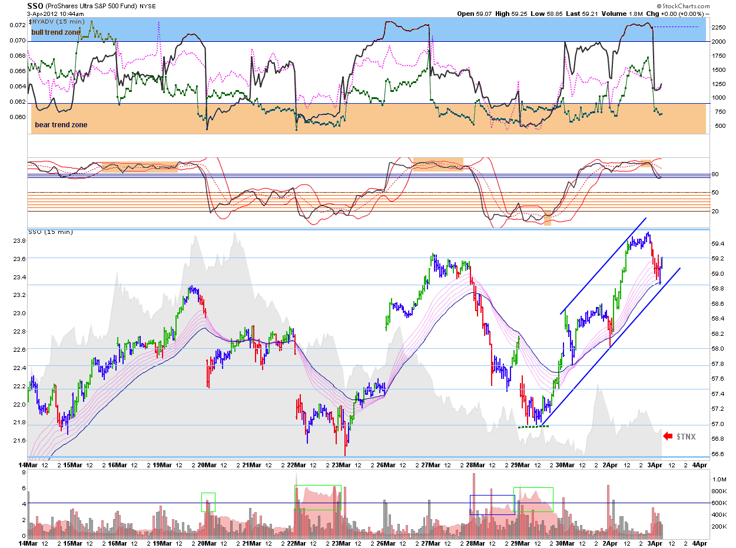Click the 200K volume axis label

(719, 526)
